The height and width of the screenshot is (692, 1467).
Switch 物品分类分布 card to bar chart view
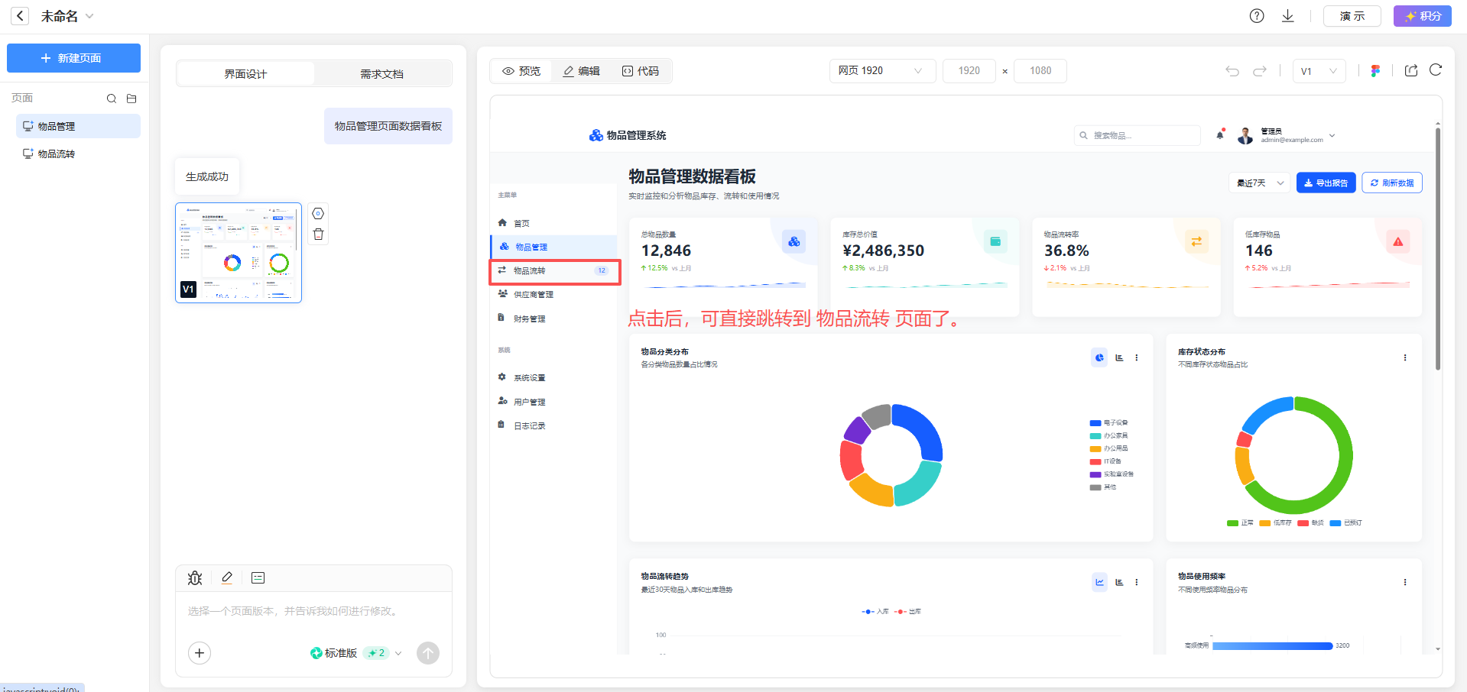click(x=1119, y=357)
